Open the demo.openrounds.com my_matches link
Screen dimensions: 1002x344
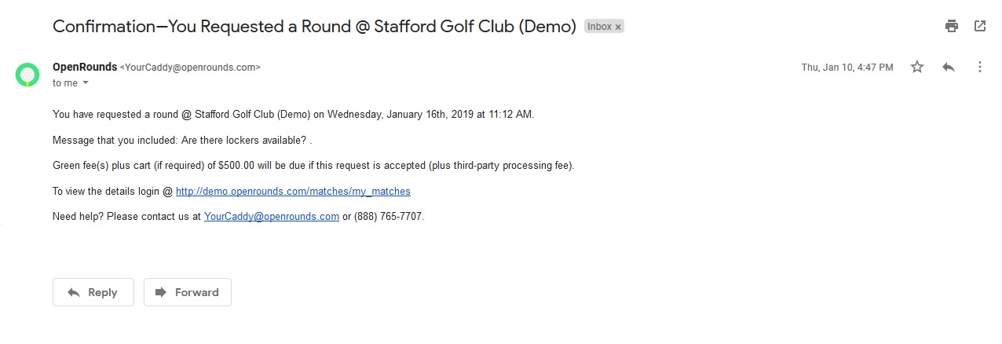[x=293, y=191]
